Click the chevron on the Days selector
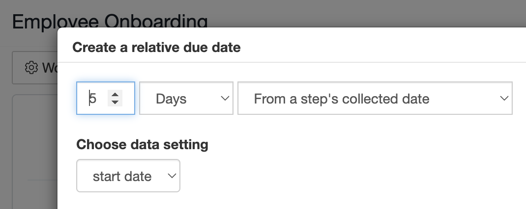 225,99
